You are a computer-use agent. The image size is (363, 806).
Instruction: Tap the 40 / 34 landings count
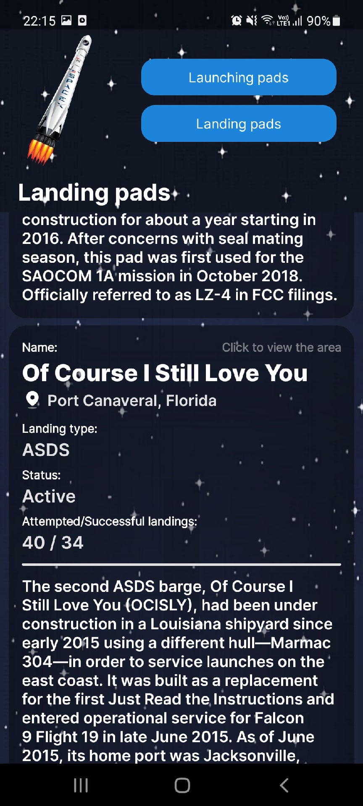coord(53,542)
